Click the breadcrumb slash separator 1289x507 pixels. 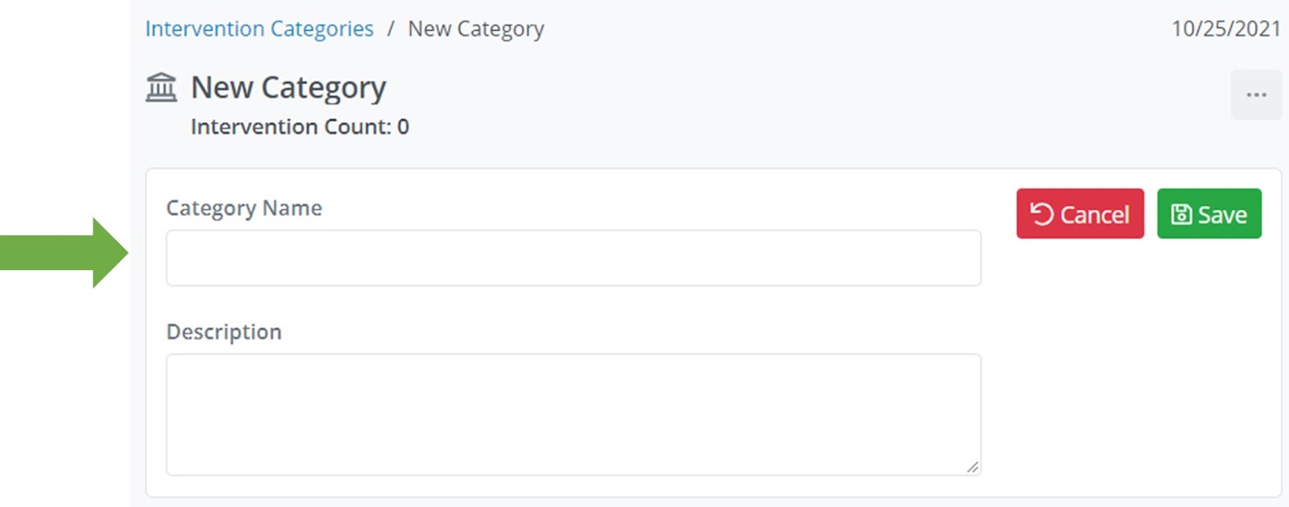point(390,29)
